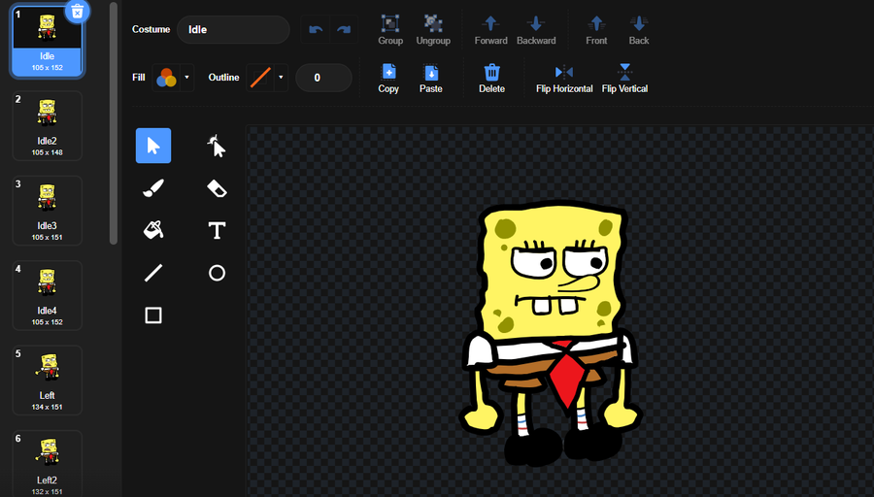
Task: Select the Text tool
Action: point(217,230)
